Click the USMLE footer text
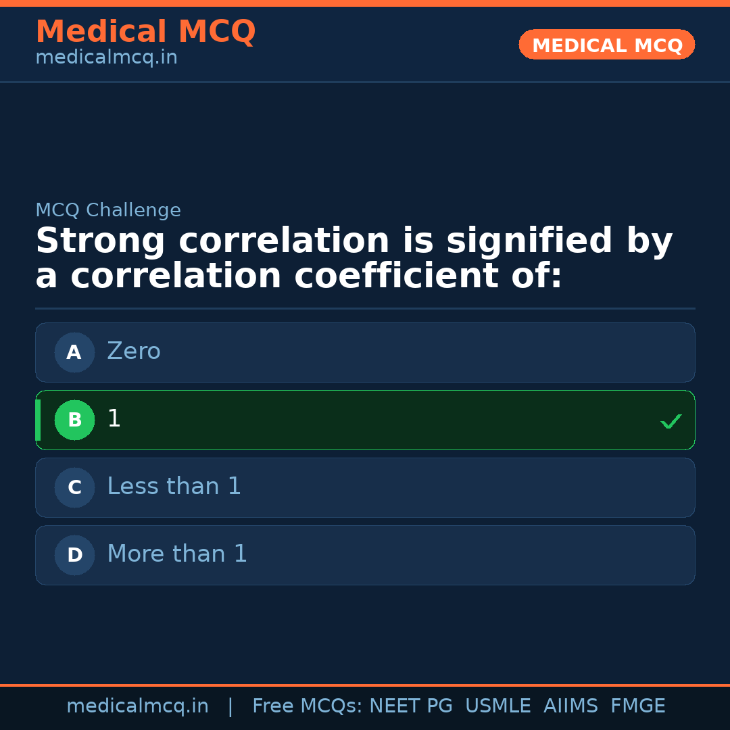 point(497,706)
